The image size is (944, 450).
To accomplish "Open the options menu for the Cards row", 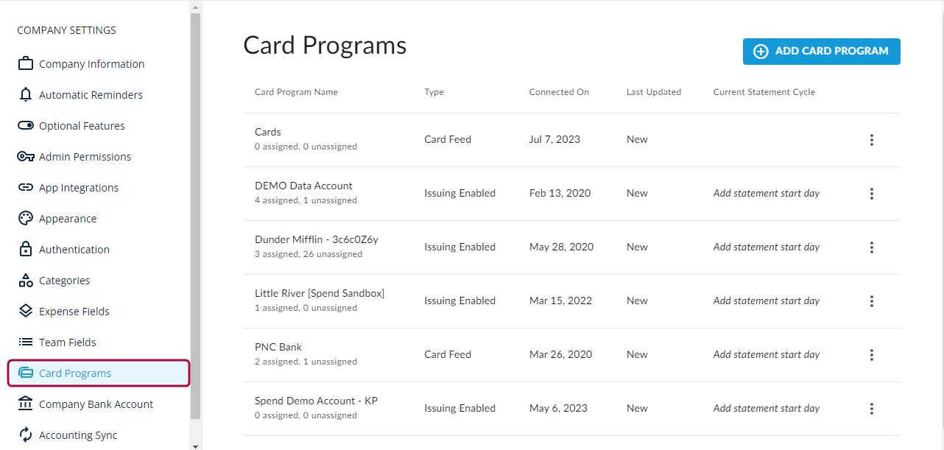I will coord(872,139).
